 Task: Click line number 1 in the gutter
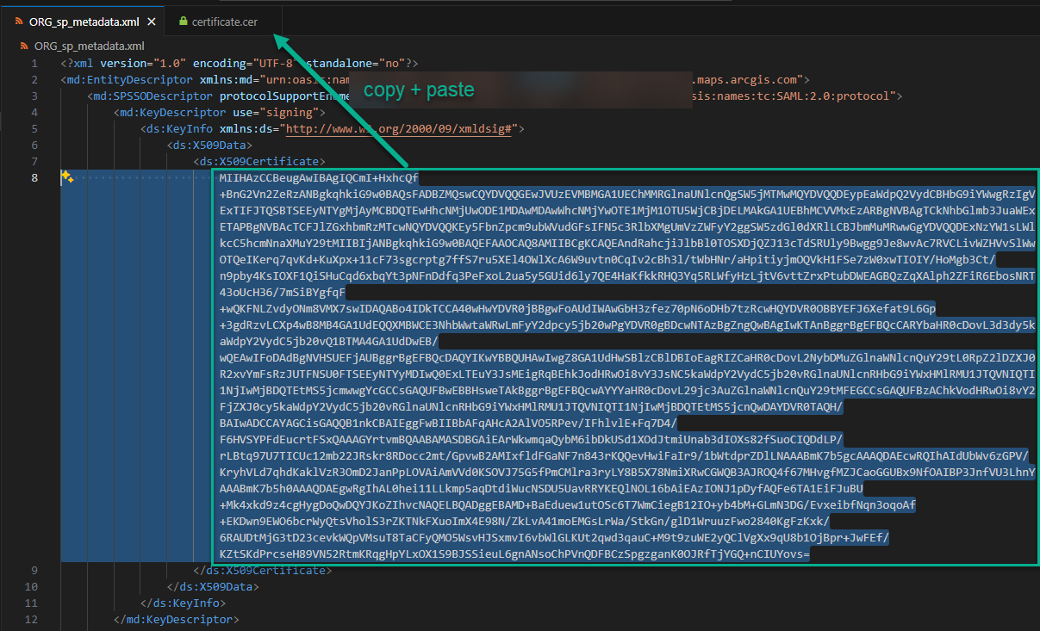34,64
